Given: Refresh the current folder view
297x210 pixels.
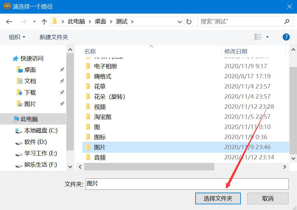Looking at the screenshot, I should click(x=189, y=22).
